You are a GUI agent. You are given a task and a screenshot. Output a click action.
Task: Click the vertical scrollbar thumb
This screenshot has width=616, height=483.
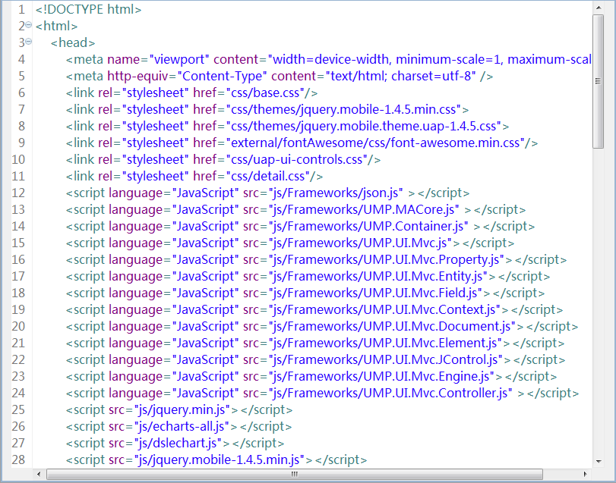click(x=599, y=82)
